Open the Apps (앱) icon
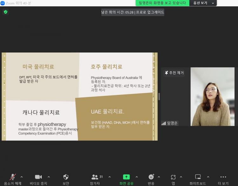The width and height of the screenshot is (238, 186). pyautogui.click(x=173, y=177)
